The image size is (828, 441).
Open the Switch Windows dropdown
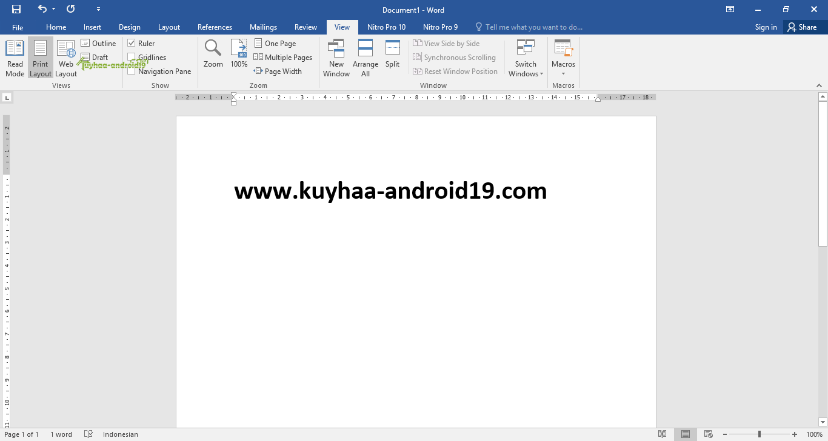[x=526, y=58]
